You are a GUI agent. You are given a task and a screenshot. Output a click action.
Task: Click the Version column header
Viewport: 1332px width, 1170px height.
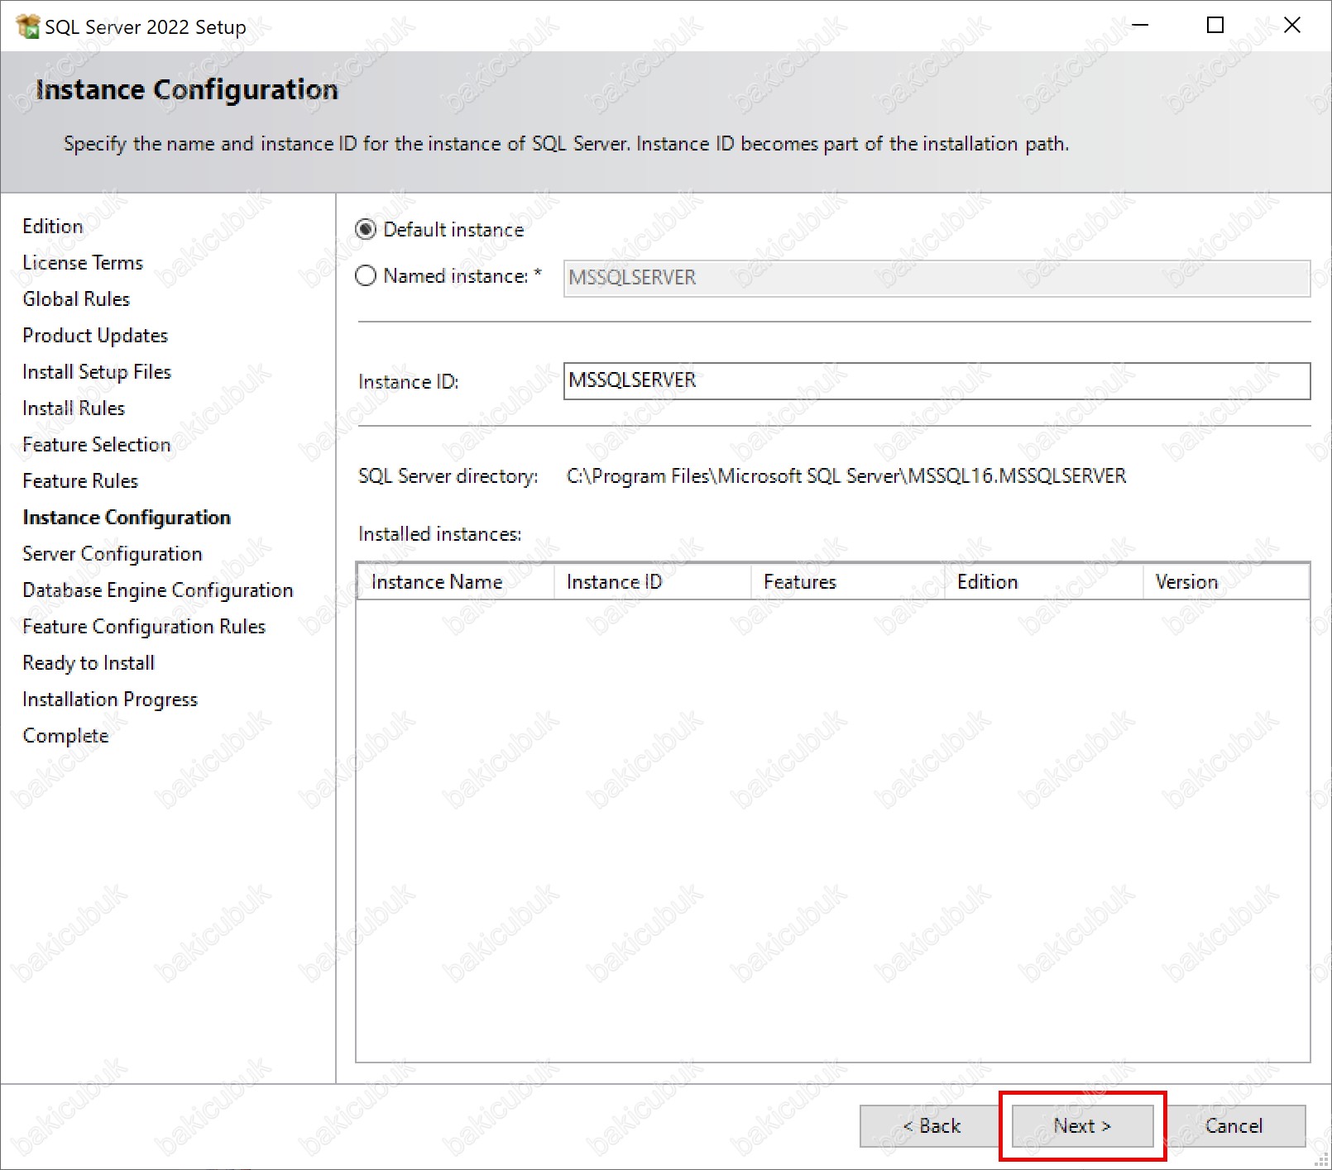point(1226,581)
